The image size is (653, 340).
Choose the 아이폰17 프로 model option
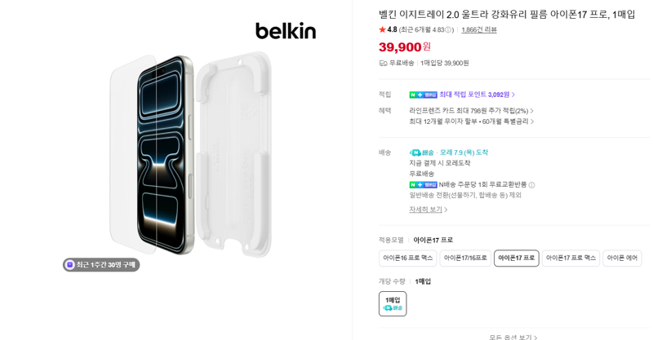coord(517,258)
